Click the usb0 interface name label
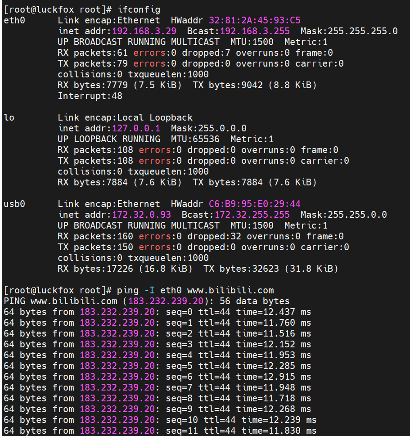The width and height of the screenshot is (410, 436). [14, 204]
